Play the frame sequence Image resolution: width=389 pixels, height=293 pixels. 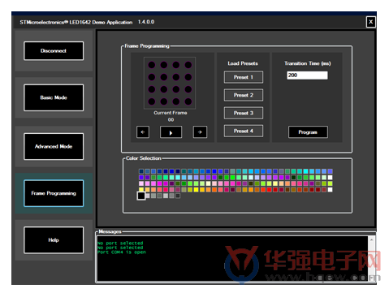[x=171, y=132]
